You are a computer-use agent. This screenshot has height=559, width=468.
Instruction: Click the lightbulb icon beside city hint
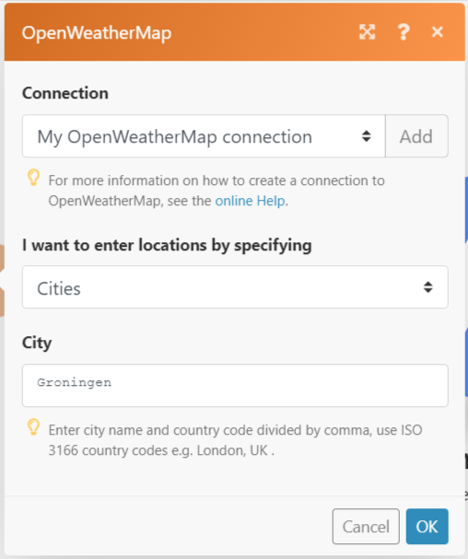coord(33,426)
